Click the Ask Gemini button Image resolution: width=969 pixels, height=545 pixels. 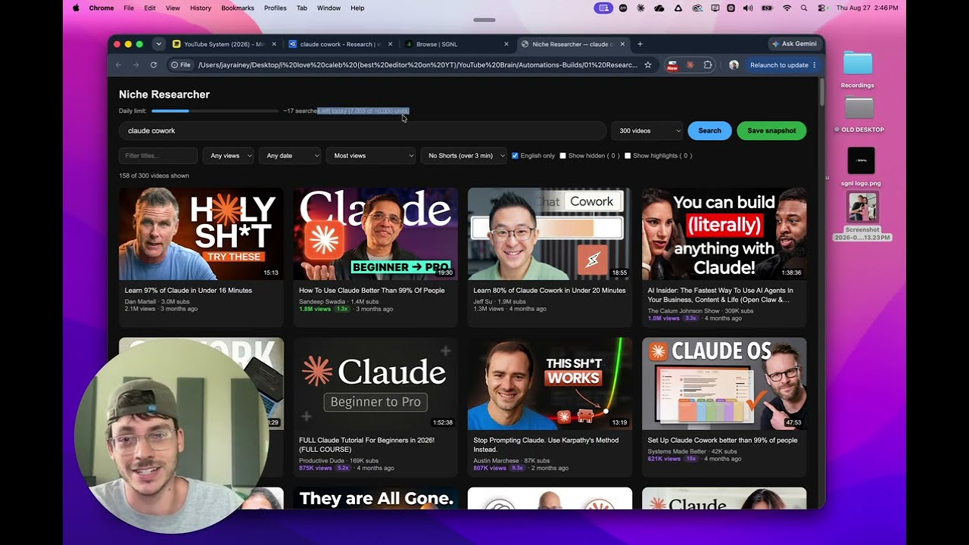point(794,44)
